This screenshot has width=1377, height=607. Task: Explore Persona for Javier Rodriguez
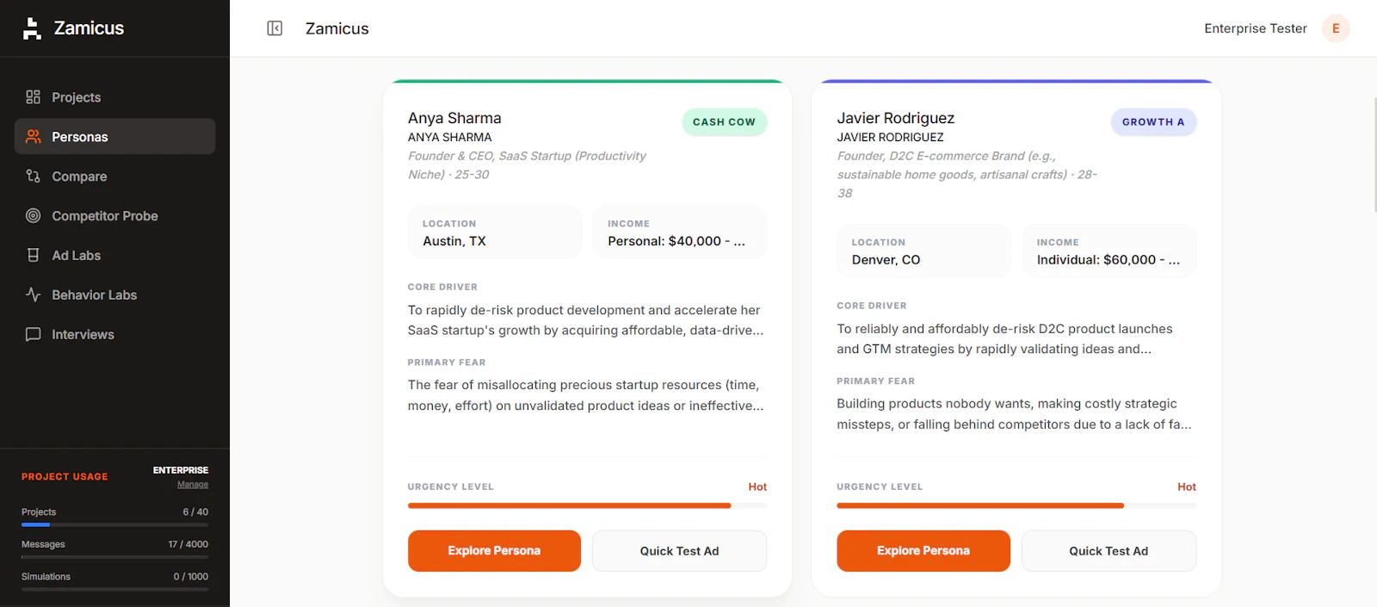pyautogui.click(x=923, y=551)
